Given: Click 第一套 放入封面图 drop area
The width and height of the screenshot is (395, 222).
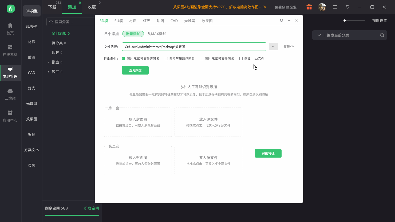Looking at the screenshot, I should (x=138, y=122).
